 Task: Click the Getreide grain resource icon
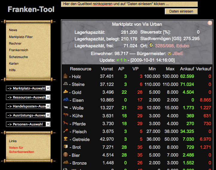point(66,139)
